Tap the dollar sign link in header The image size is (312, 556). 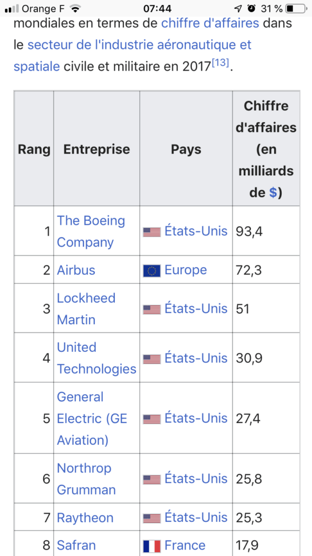(273, 193)
